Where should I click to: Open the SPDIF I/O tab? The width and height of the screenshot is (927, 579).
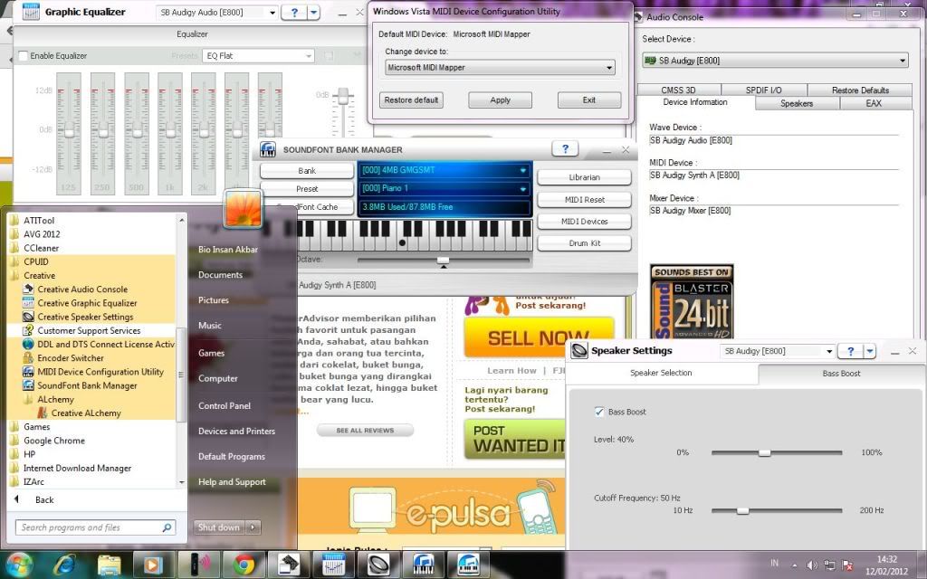click(x=763, y=90)
